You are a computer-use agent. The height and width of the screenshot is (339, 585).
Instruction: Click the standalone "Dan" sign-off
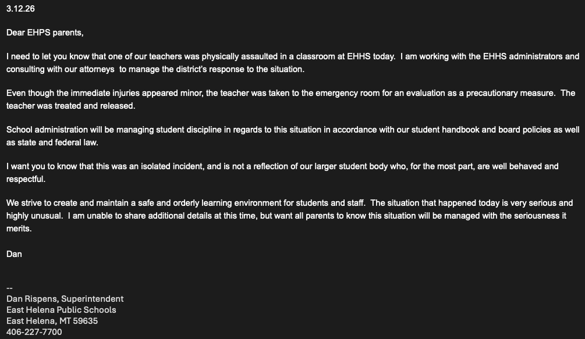point(14,254)
